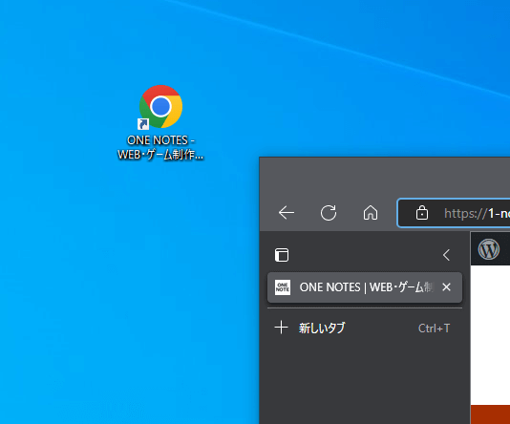Image resolution: width=510 pixels, height=424 pixels.
Task: Focus the address bar URL text
Action: point(477,214)
